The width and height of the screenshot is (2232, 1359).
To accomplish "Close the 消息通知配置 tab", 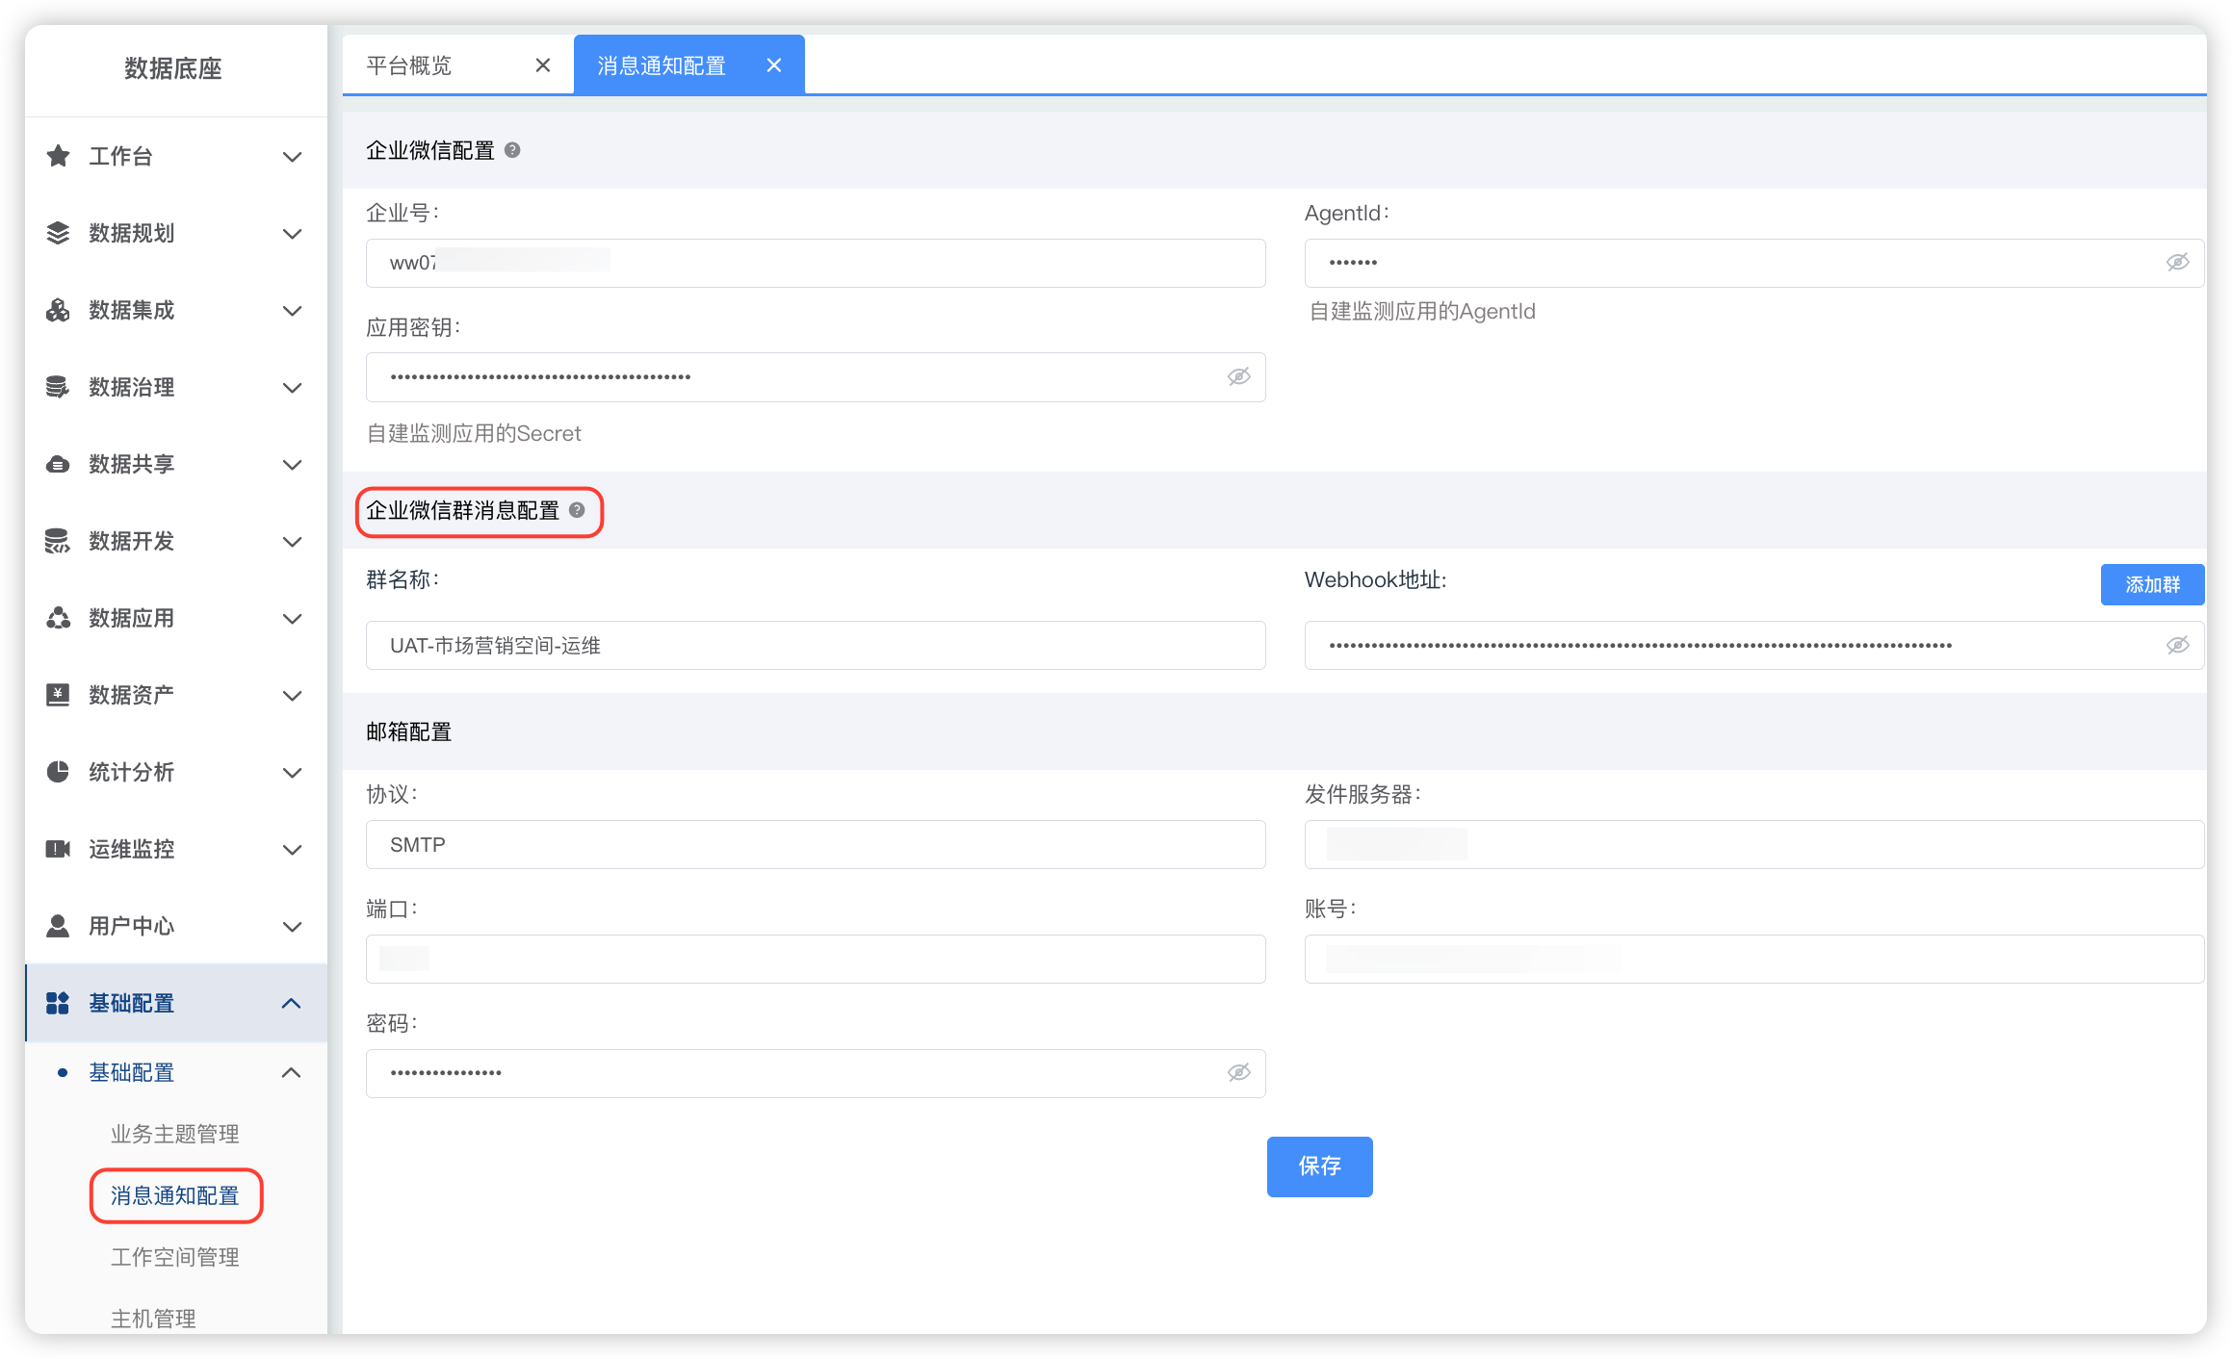I will (773, 65).
